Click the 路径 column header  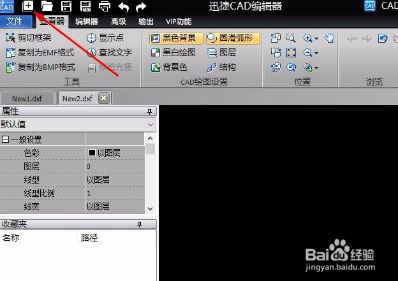[x=117, y=238]
